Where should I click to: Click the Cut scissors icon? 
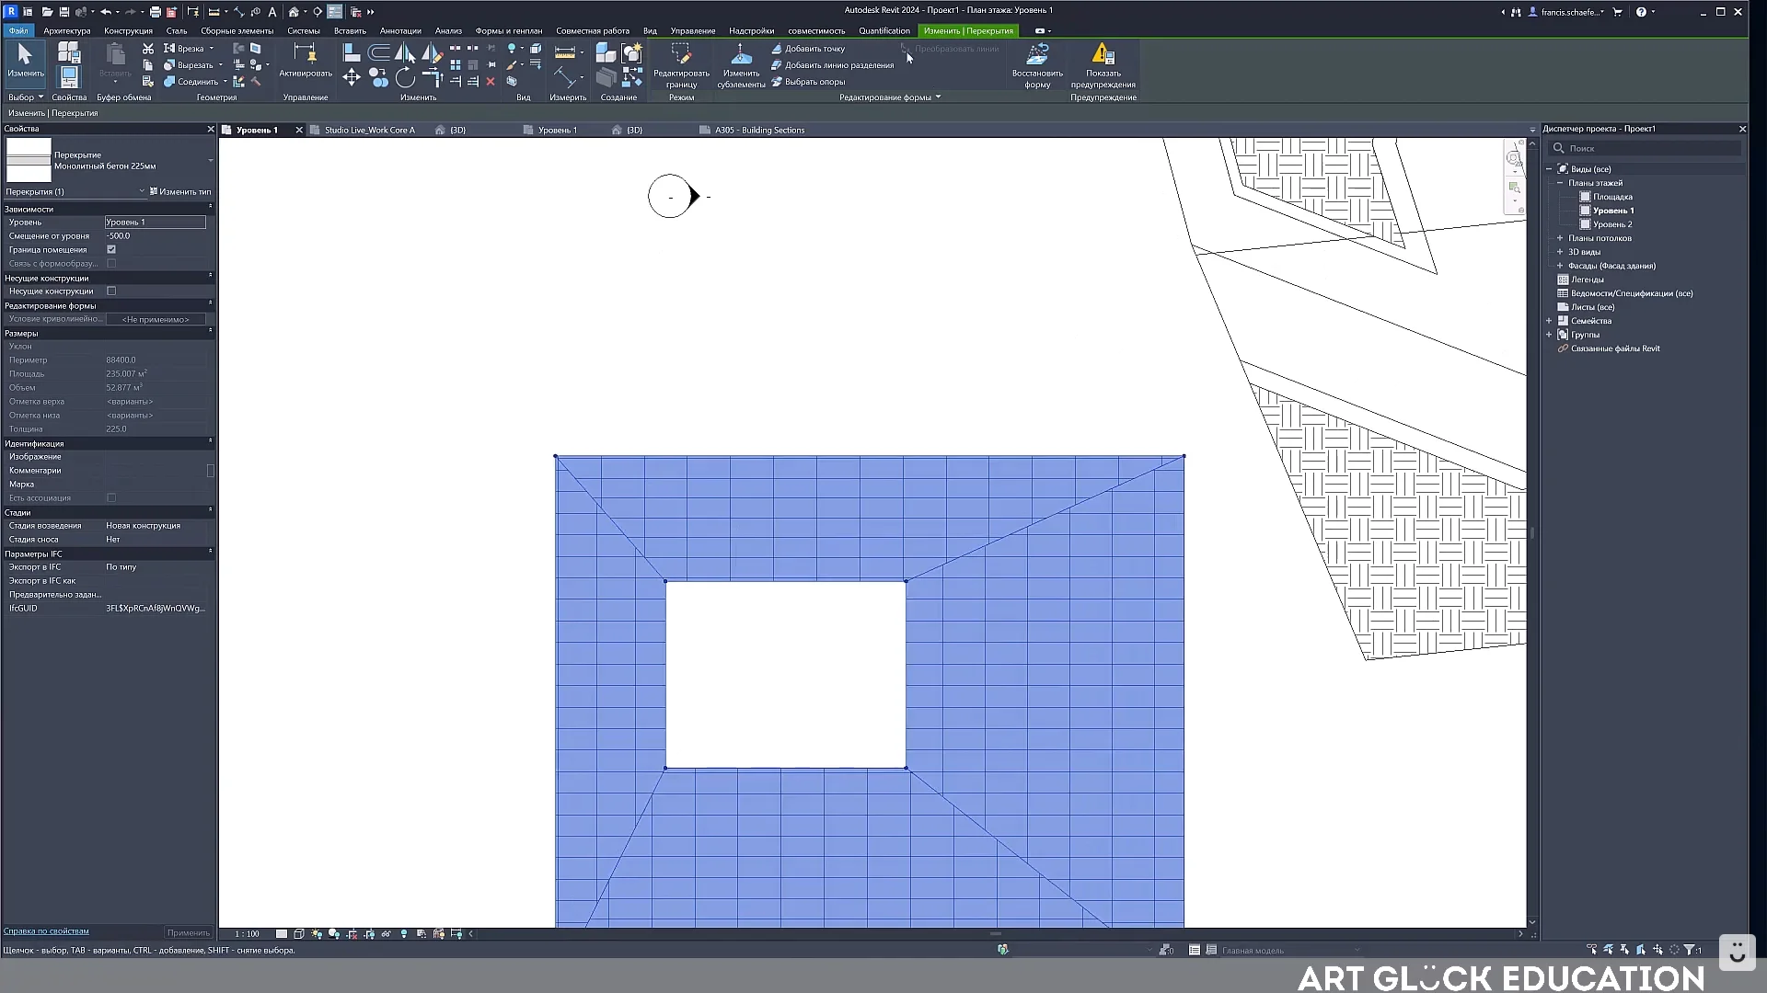tap(147, 48)
